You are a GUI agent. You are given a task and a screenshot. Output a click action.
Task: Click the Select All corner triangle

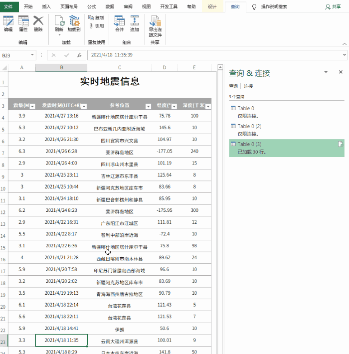click(x=4, y=68)
